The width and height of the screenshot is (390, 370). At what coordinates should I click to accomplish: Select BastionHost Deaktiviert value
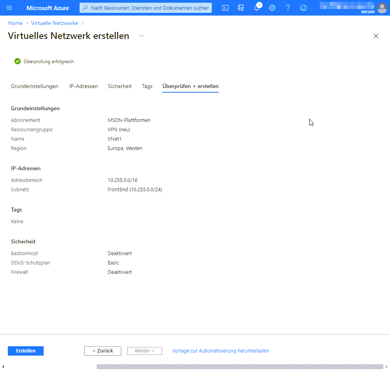(120, 253)
